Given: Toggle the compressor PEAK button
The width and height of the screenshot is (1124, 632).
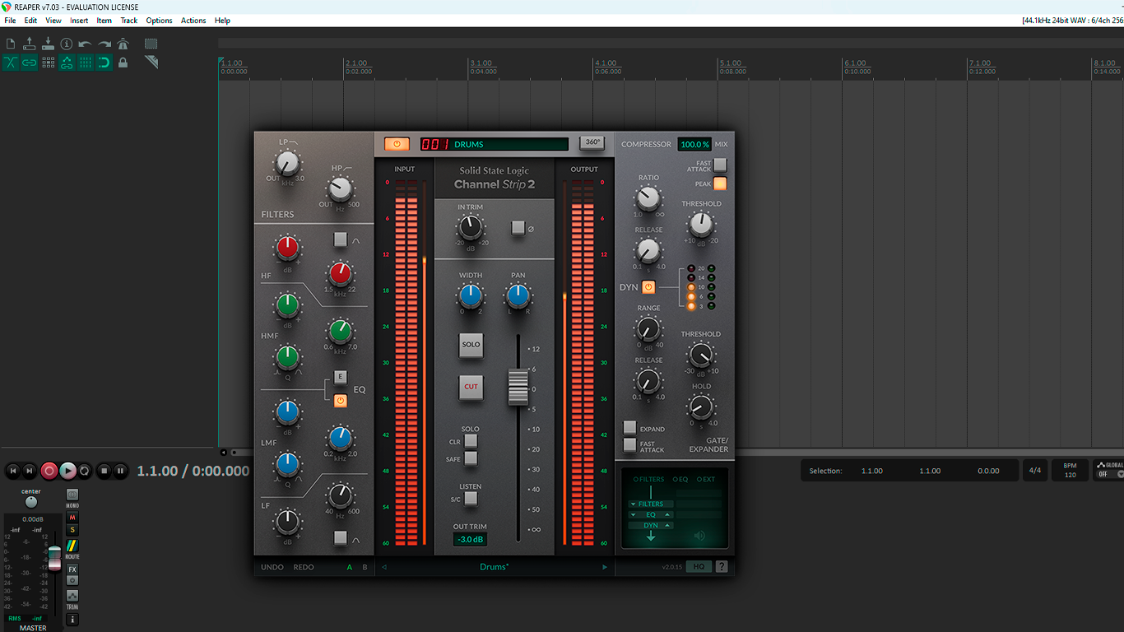Looking at the screenshot, I should pyautogui.click(x=720, y=184).
